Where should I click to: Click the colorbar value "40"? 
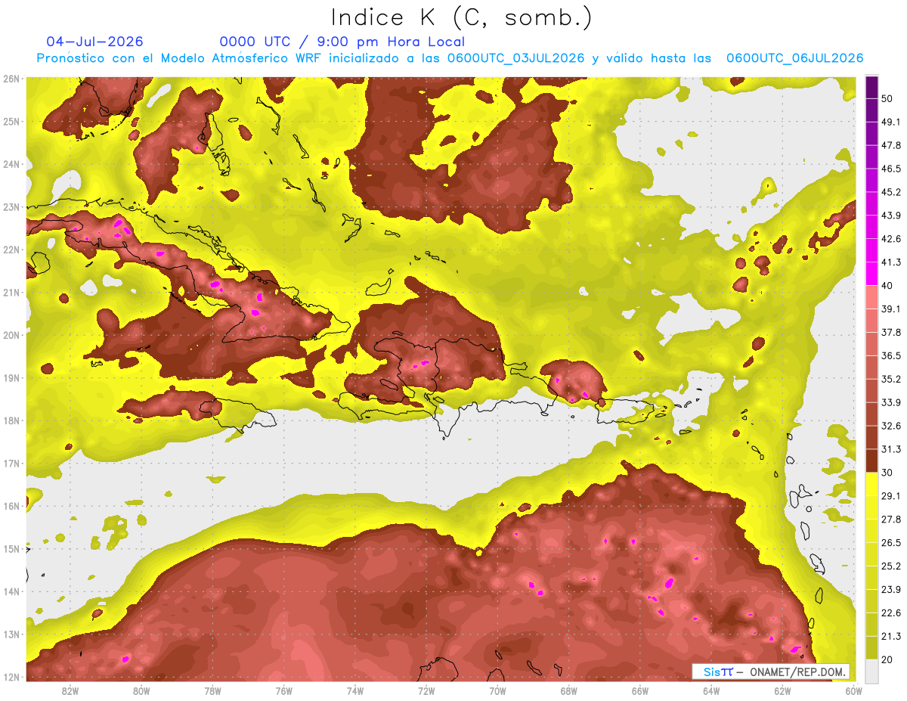[x=887, y=285]
